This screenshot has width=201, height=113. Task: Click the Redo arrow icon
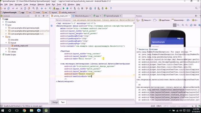pyautogui.click(x=17, y=8)
